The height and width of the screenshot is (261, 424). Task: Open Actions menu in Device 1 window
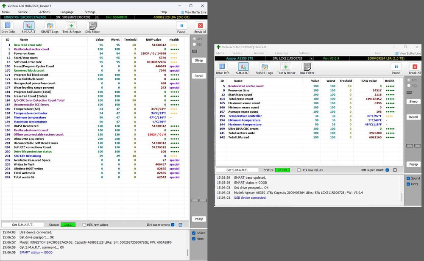[45, 12]
